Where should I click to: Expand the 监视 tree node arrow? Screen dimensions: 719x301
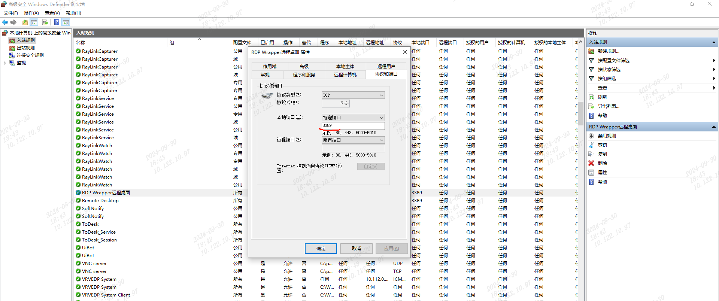click(x=4, y=63)
